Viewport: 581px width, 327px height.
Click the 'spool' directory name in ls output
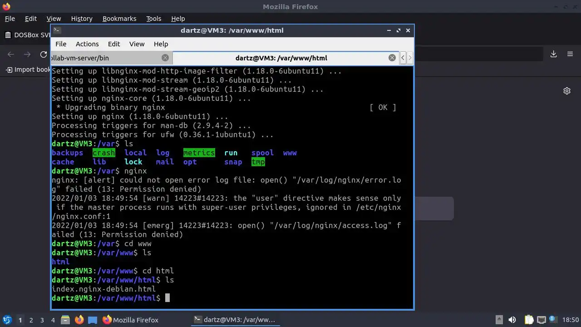coord(263,153)
